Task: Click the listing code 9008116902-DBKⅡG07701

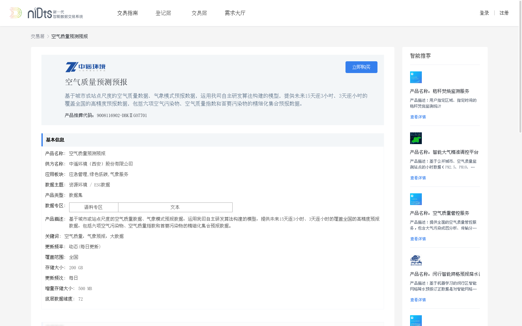Action: click(x=122, y=115)
